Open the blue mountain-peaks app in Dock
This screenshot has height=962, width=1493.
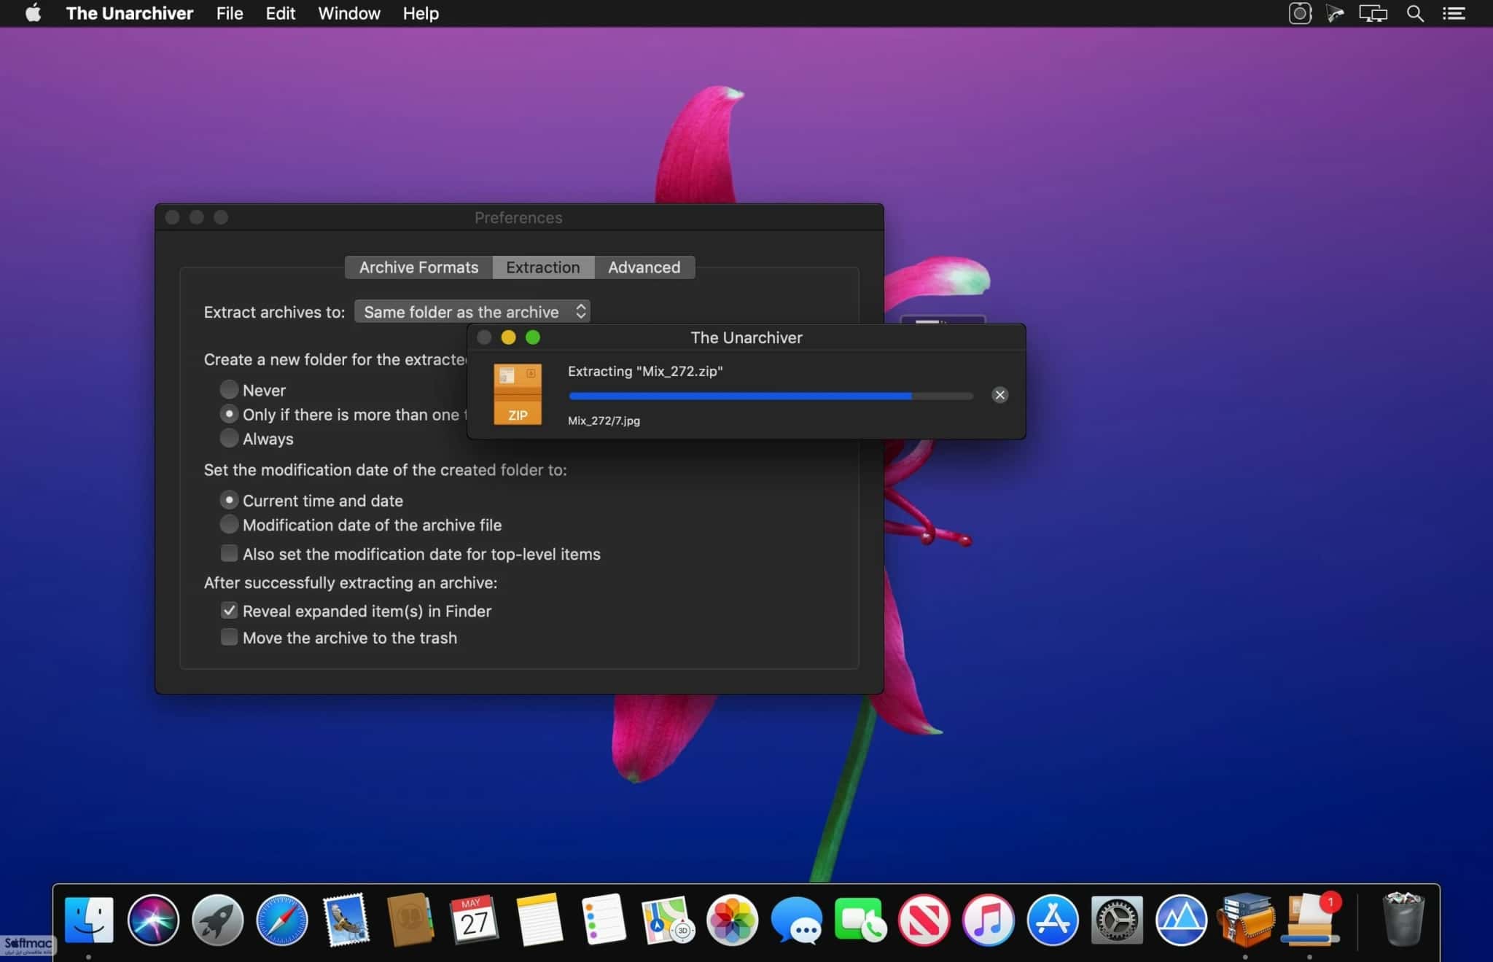point(1181,920)
